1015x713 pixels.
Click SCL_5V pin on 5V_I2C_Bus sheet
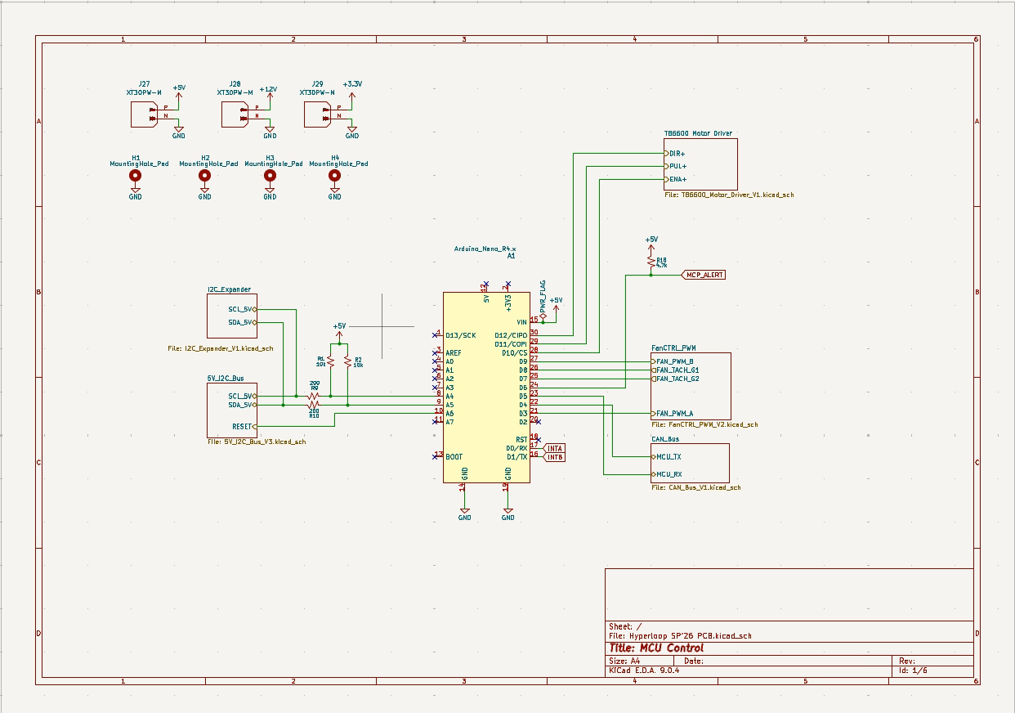click(x=242, y=396)
